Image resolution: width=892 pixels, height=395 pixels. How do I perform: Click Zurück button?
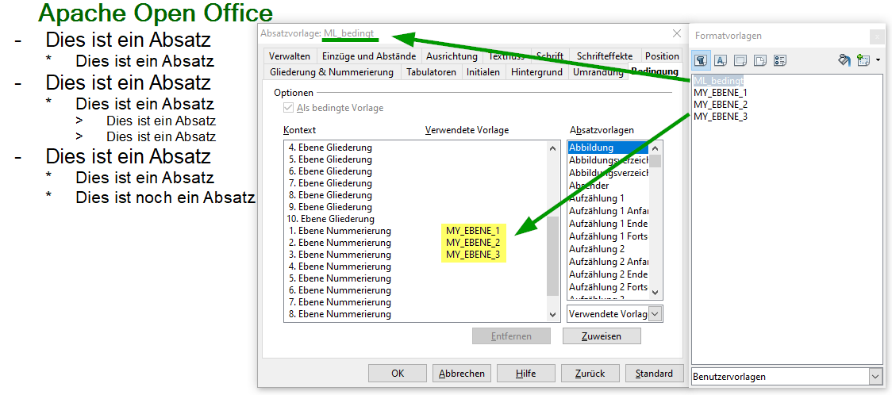(x=590, y=374)
